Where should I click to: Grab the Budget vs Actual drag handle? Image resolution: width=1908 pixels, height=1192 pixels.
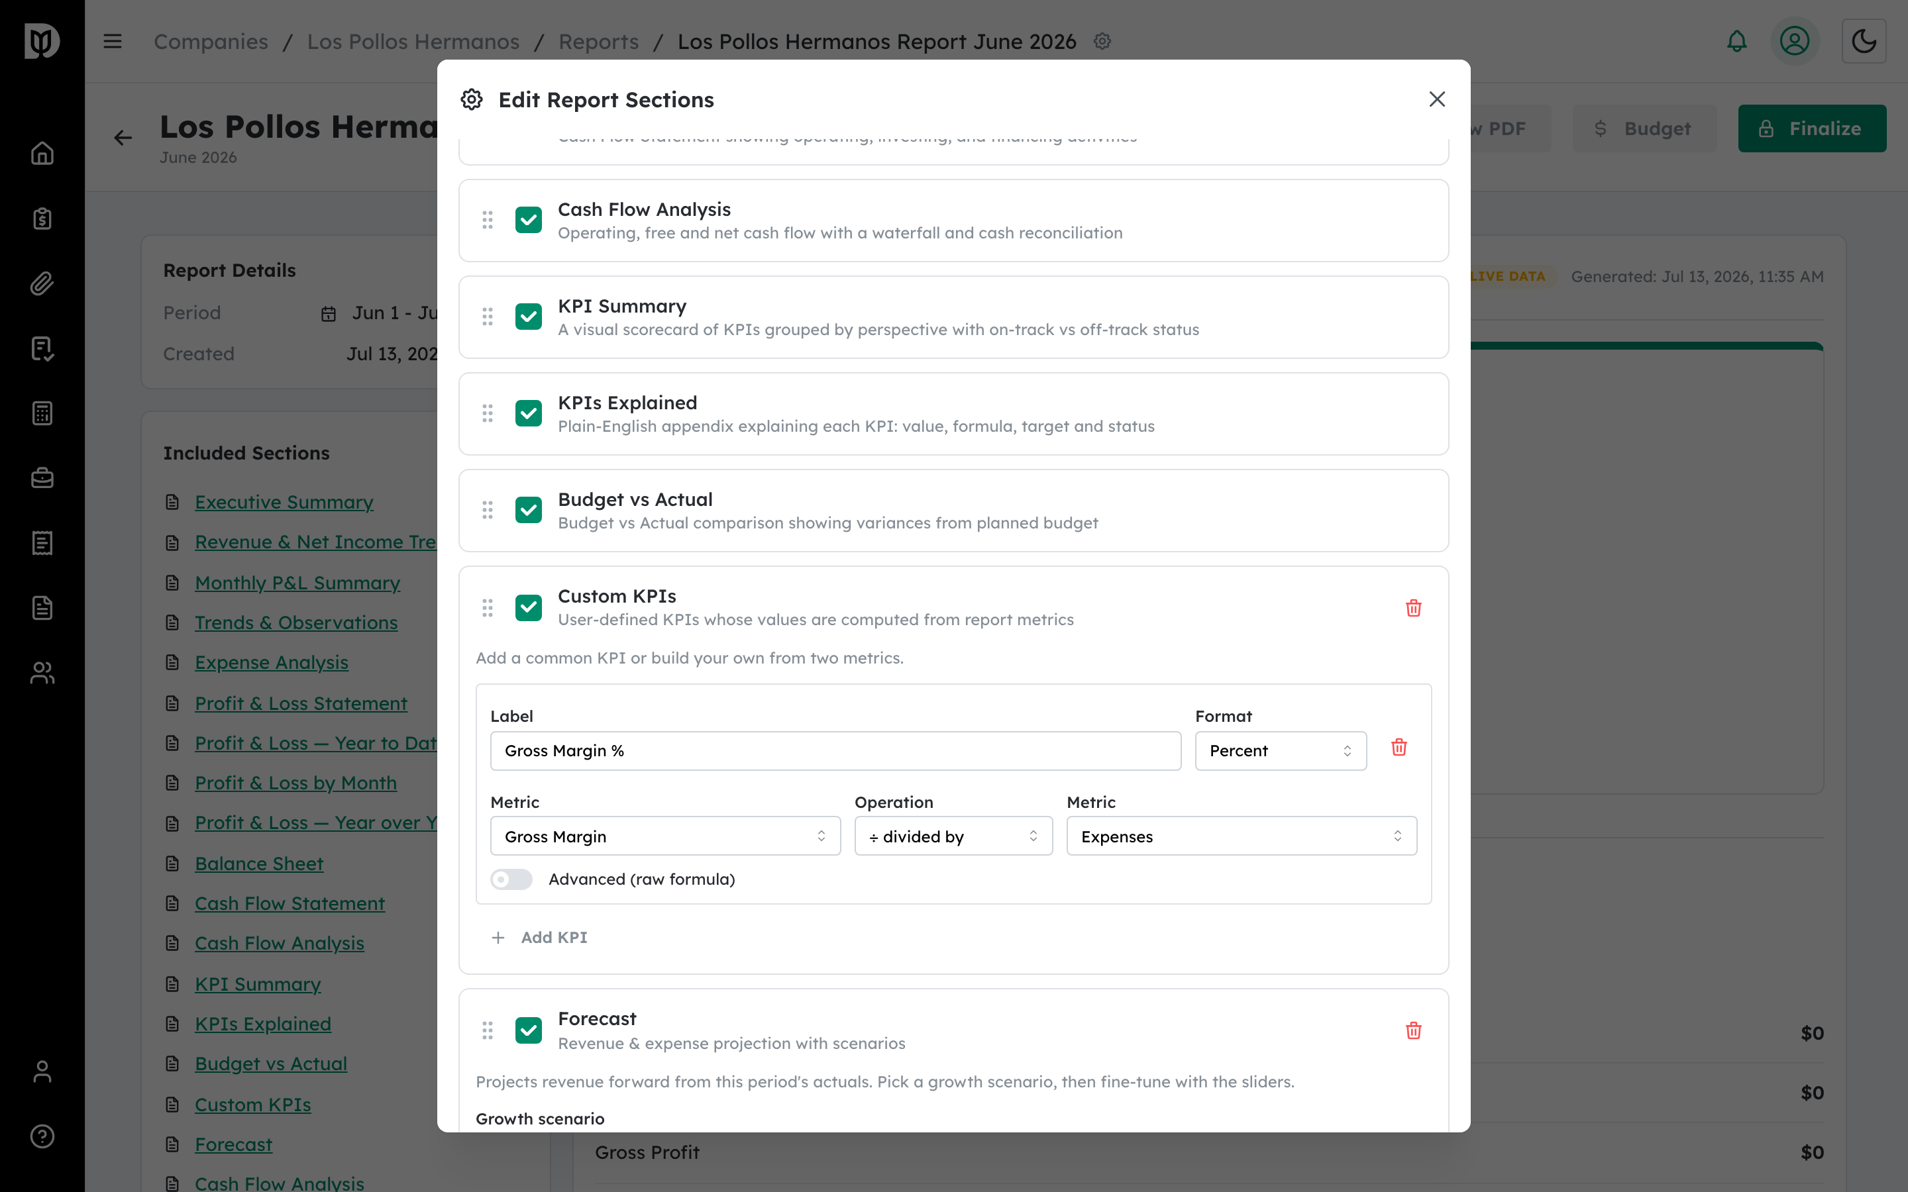(x=487, y=510)
